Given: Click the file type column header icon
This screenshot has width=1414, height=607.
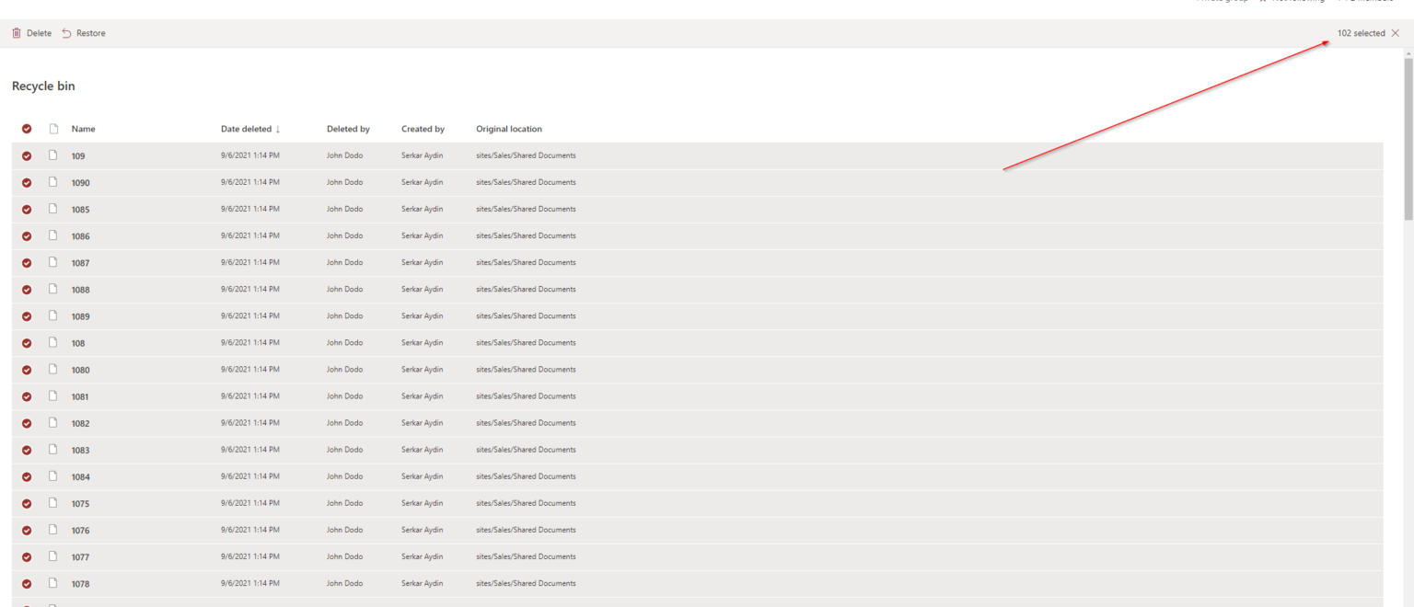Looking at the screenshot, I should (53, 129).
